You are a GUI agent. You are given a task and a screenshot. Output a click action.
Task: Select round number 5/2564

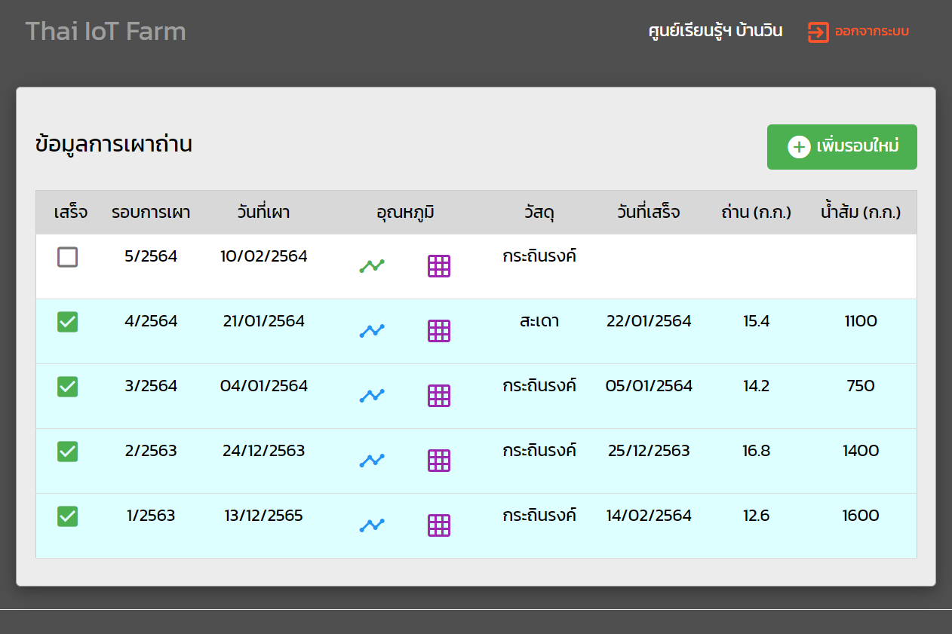[151, 256]
